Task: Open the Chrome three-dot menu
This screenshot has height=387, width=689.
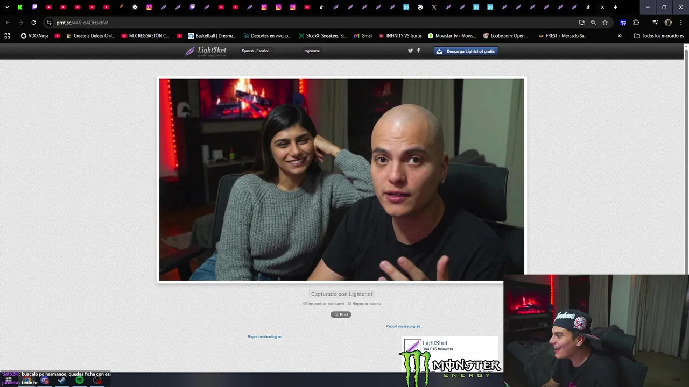Action: [681, 23]
